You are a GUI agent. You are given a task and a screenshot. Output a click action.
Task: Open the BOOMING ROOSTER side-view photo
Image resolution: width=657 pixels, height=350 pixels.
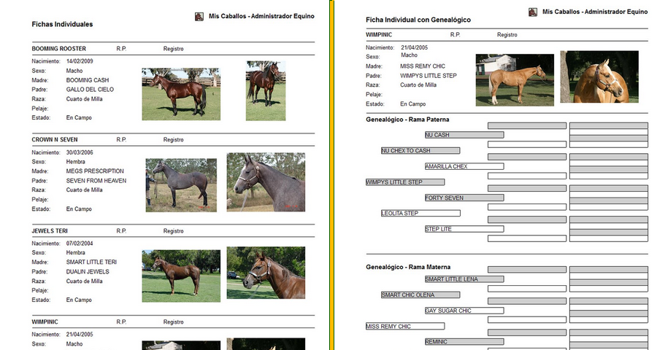[x=181, y=94]
